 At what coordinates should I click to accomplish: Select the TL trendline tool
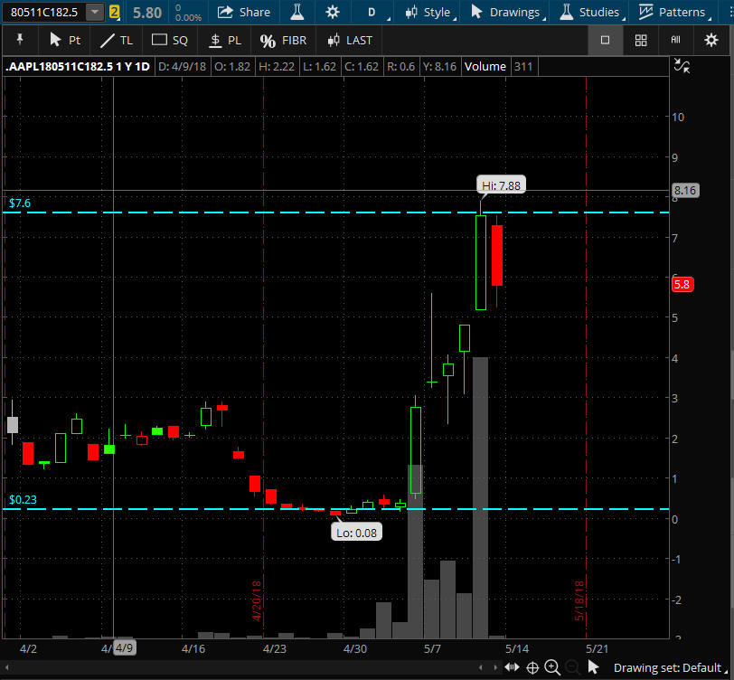click(x=116, y=40)
